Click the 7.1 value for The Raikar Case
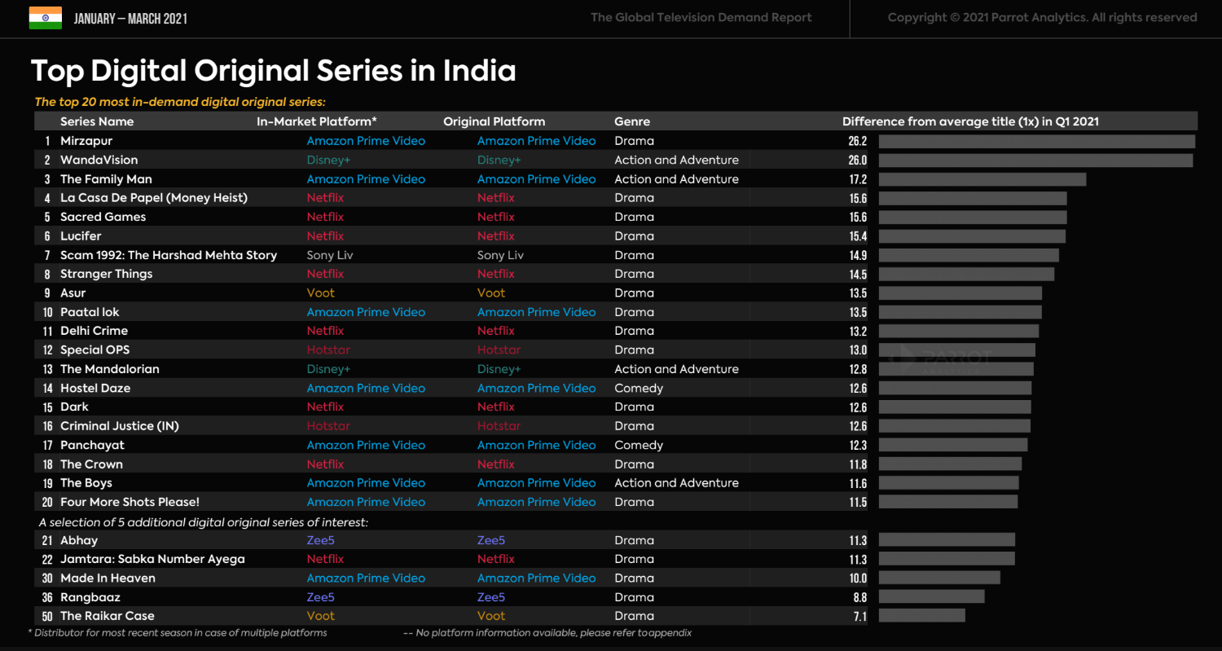The width and height of the screenshot is (1222, 651). [859, 617]
